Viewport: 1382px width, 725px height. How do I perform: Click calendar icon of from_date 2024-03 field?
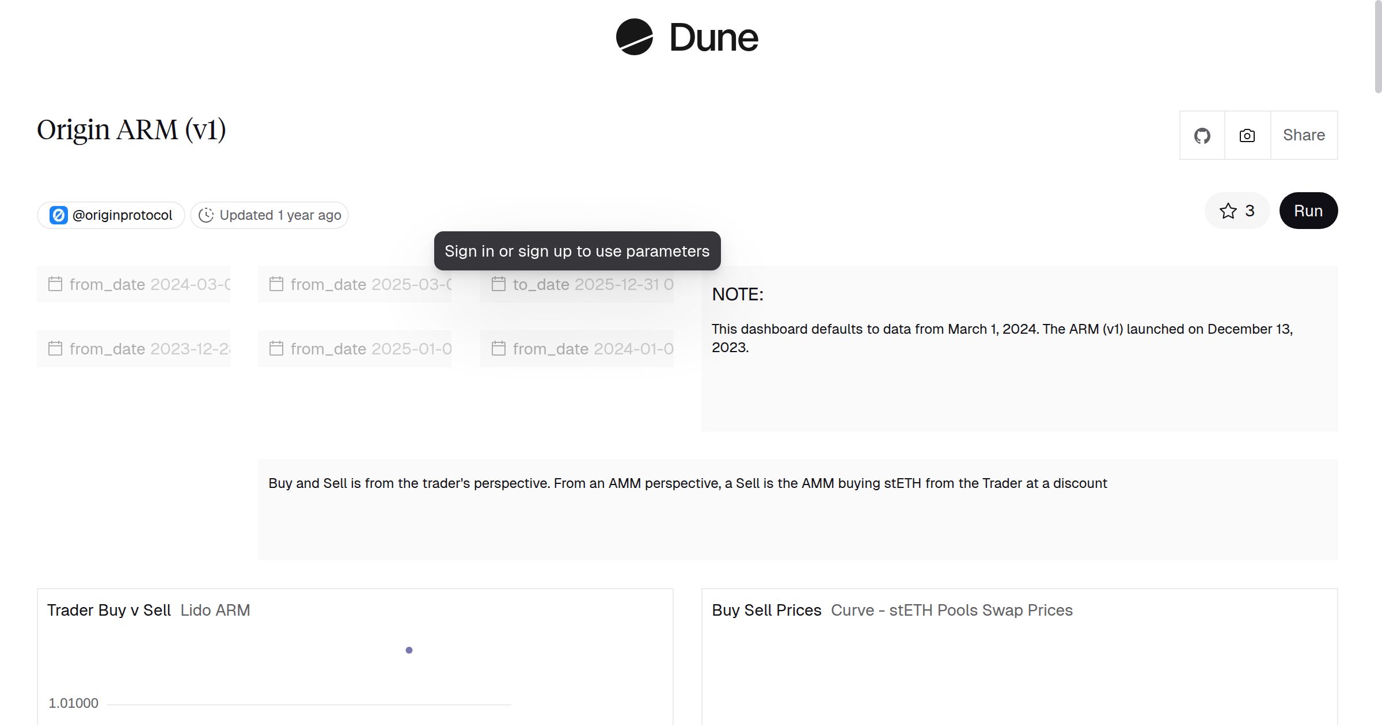click(55, 284)
